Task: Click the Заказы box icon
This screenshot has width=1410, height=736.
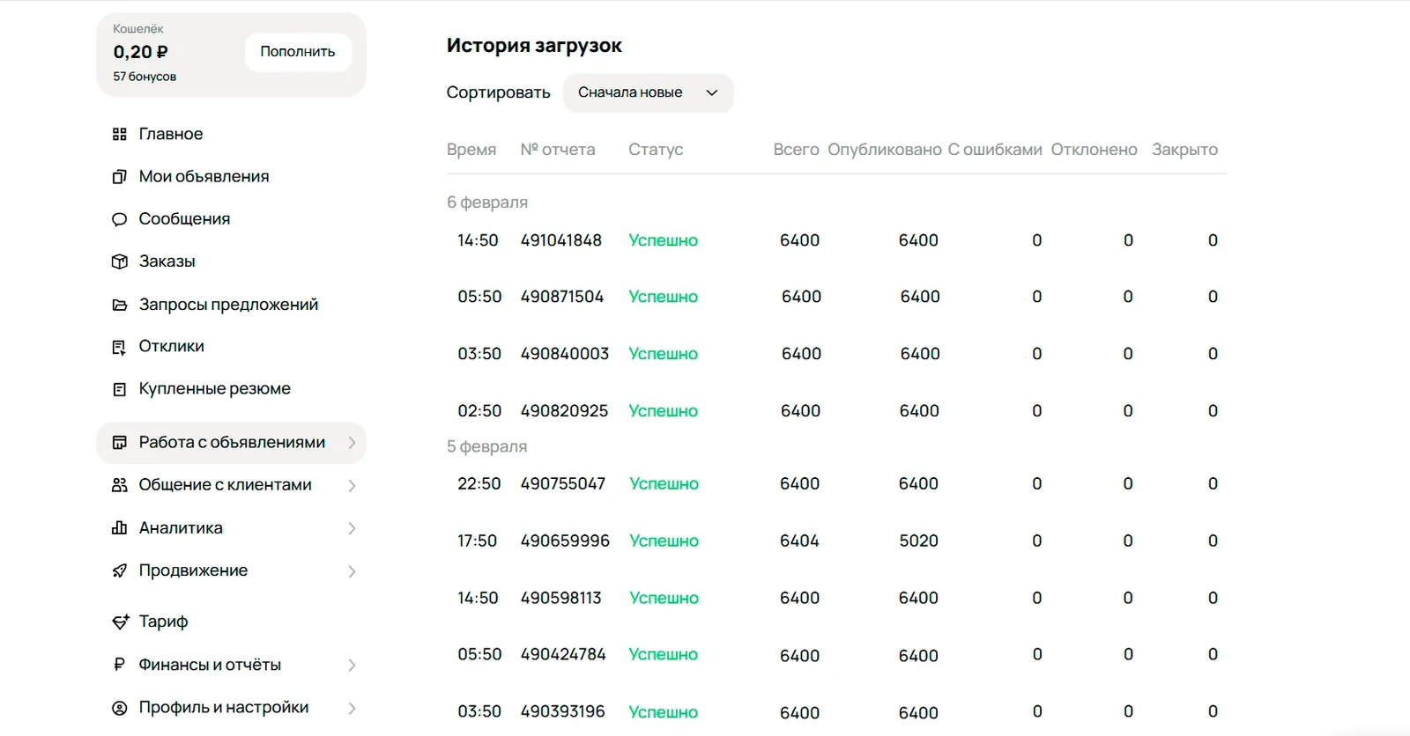Action: (x=120, y=261)
